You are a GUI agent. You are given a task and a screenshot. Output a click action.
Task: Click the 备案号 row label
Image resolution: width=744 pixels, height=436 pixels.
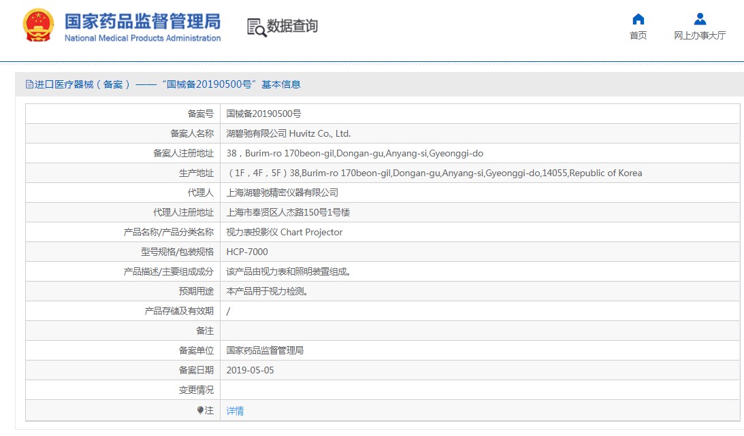click(x=201, y=114)
